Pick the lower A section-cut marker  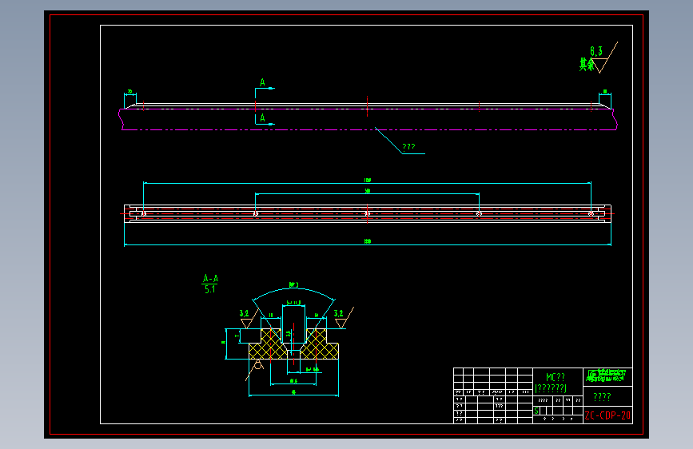coord(262,118)
